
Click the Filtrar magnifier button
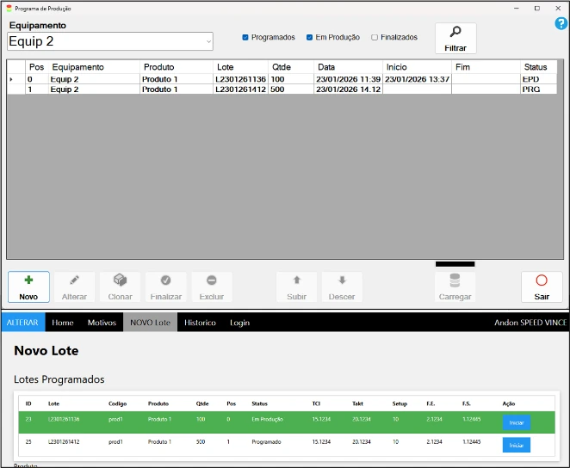[x=455, y=39]
